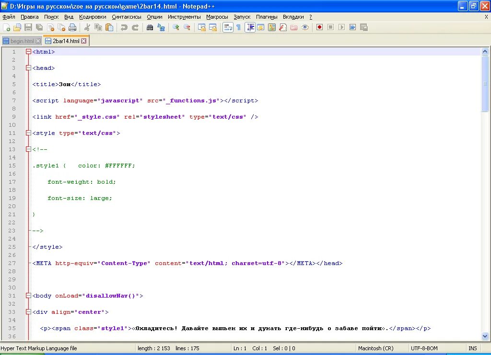
Task: Open the Инструменты menu
Action: click(184, 17)
